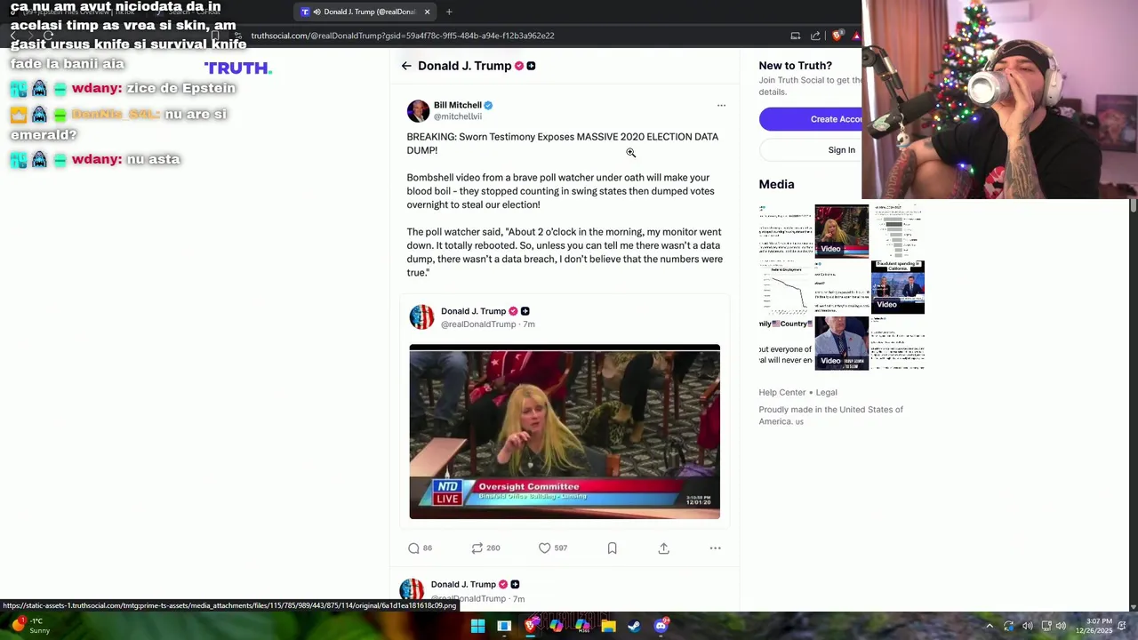
Task: Open the bar chart media thumbnail
Action: pyautogui.click(x=897, y=231)
